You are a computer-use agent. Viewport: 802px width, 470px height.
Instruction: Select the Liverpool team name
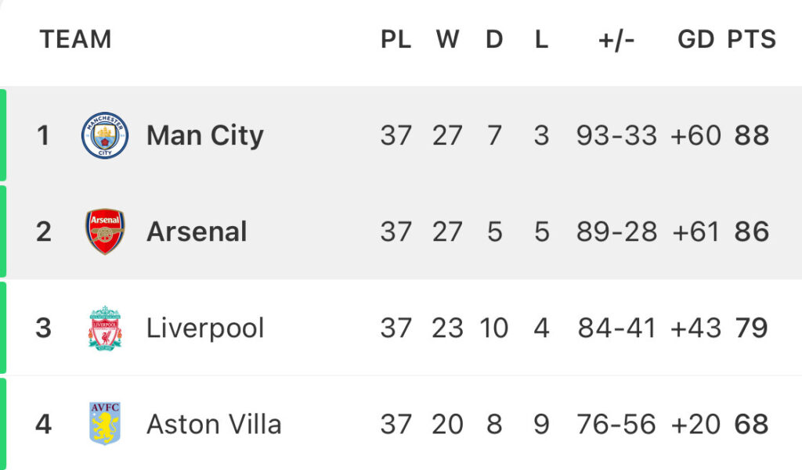205,328
